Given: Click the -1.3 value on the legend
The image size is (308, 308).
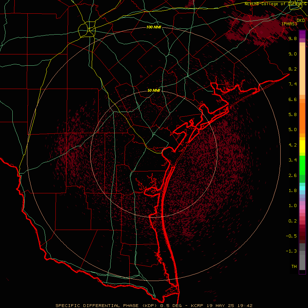Looking at the screenshot, I should click(x=291, y=251).
